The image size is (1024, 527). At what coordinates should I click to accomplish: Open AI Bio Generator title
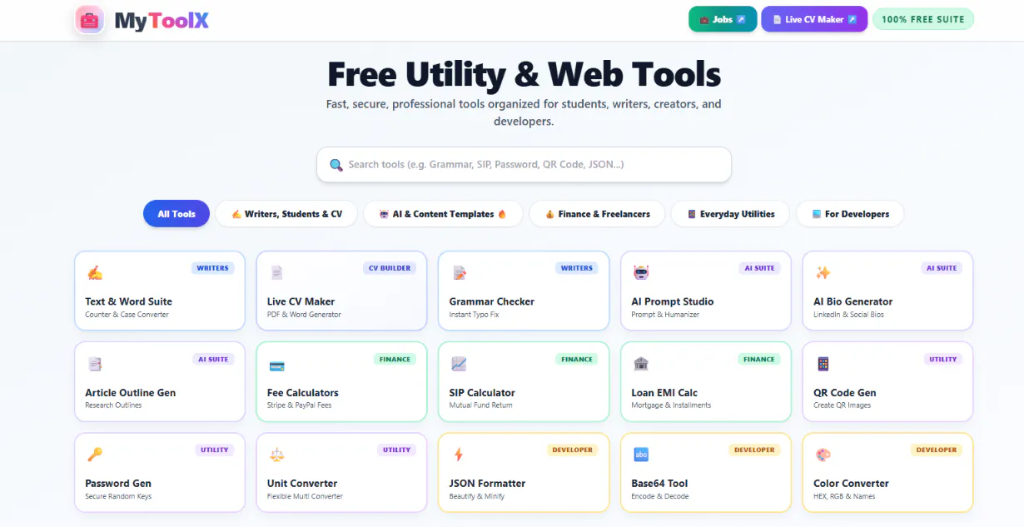pyautogui.click(x=853, y=301)
